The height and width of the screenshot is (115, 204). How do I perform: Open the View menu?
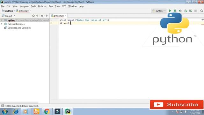tap(15, 6)
